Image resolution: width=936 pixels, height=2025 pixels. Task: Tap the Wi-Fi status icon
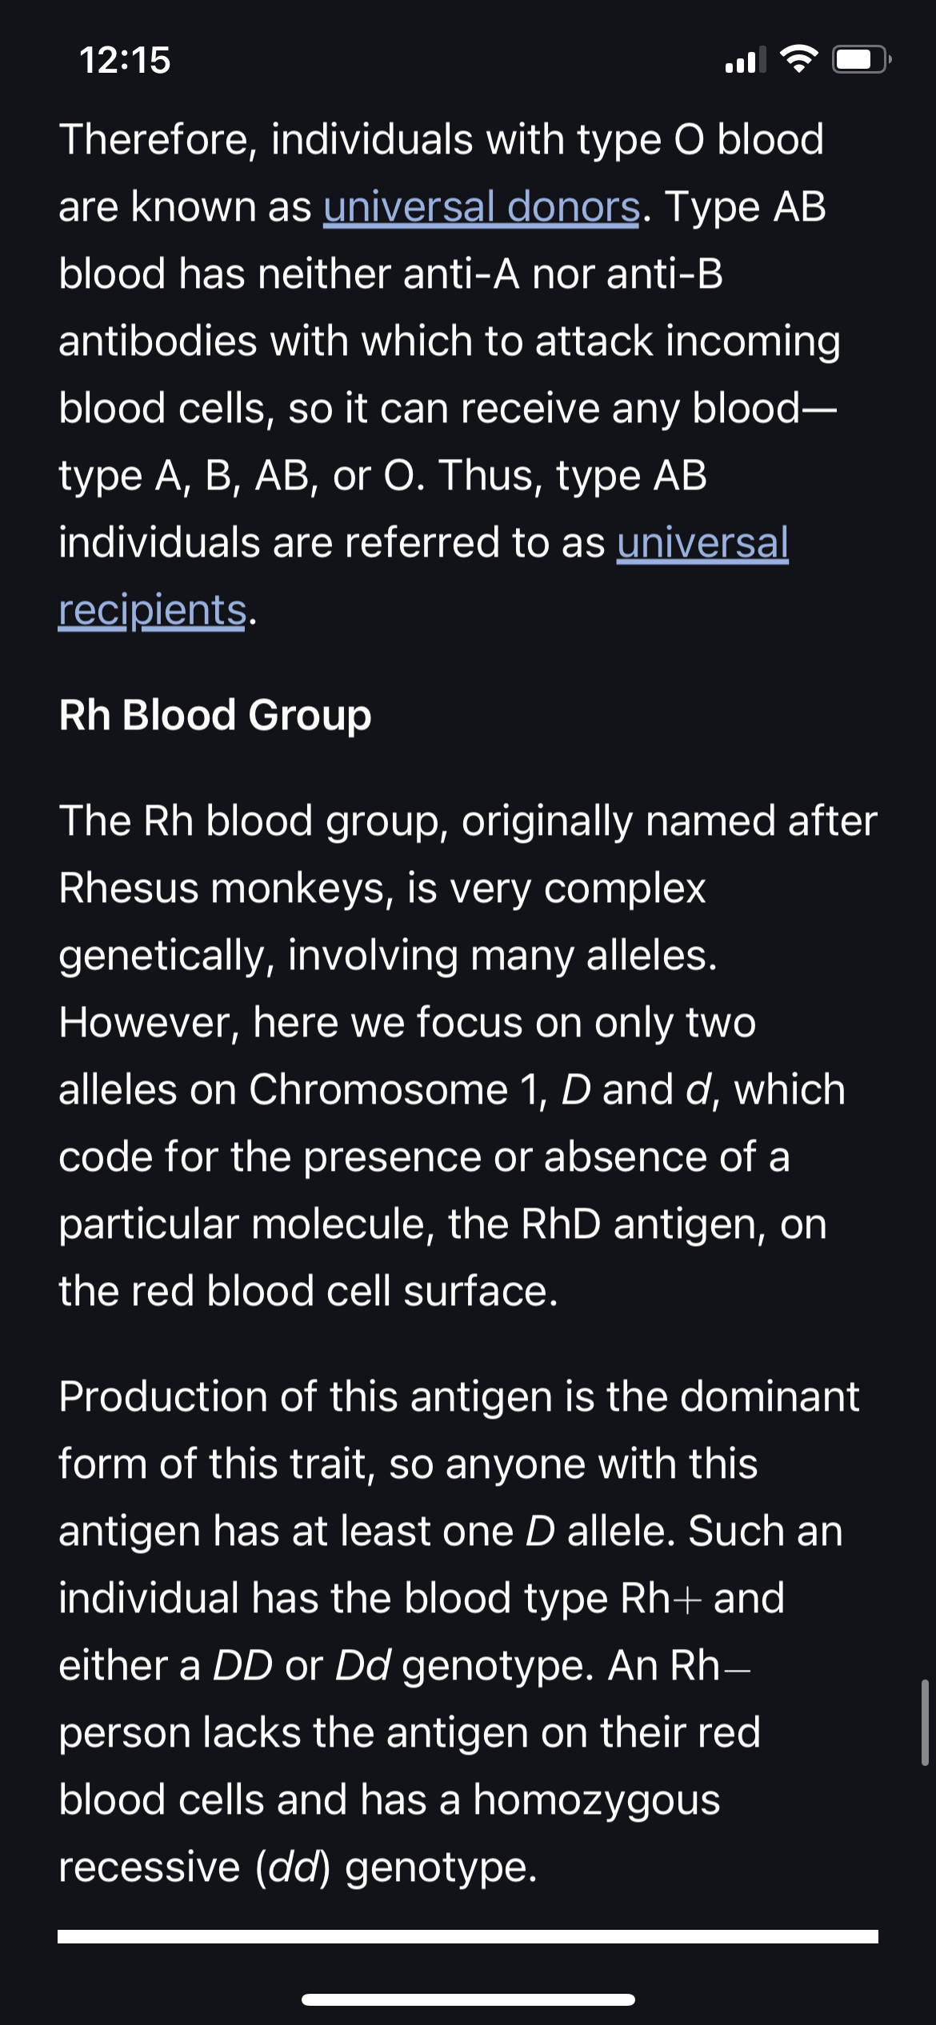798,59
